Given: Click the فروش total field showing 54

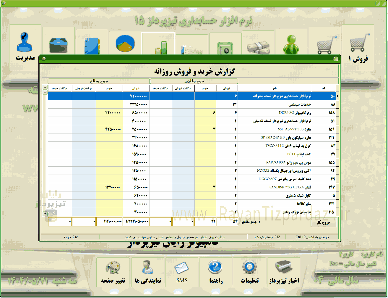Looking at the screenshot, I should coord(227,222).
